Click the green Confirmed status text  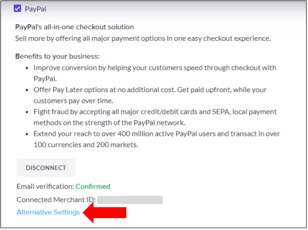click(x=93, y=186)
